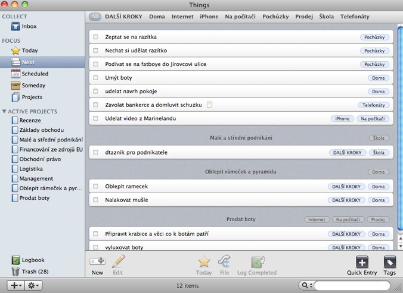Tick the 'Oblepit ramecek' checkbox
The height and width of the screenshot is (293, 403).
(95, 187)
